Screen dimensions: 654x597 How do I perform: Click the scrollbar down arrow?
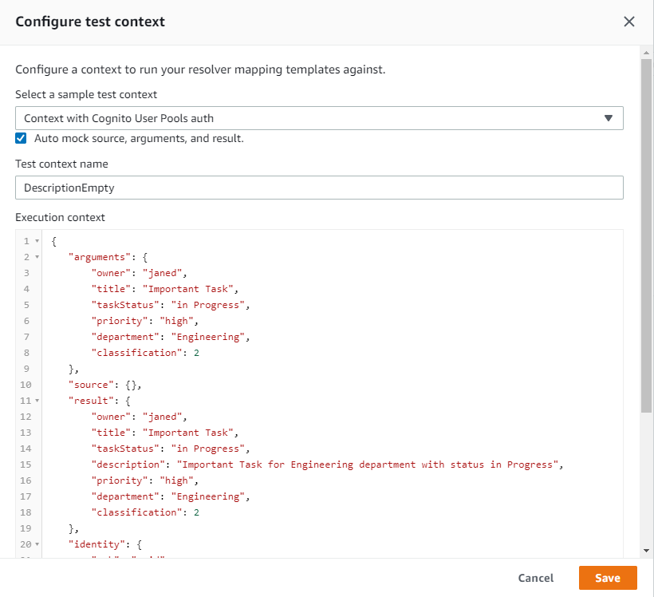(x=644, y=550)
